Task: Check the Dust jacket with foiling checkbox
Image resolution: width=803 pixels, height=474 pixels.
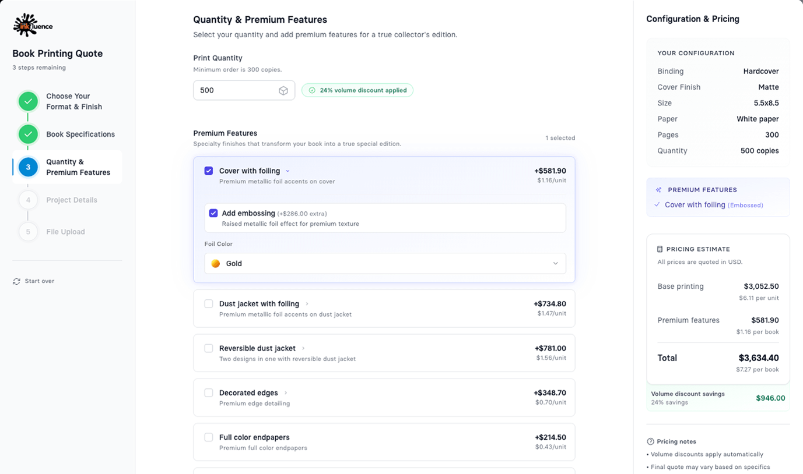Action: 209,303
